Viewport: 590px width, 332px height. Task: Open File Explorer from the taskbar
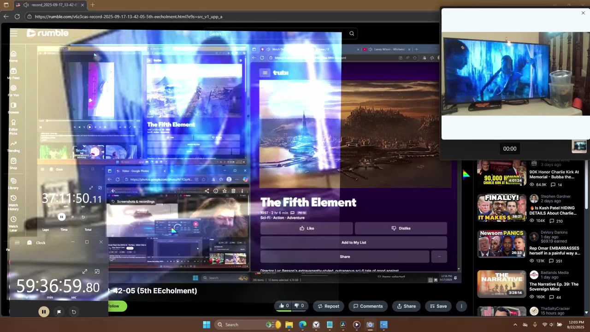pos(289,325)
